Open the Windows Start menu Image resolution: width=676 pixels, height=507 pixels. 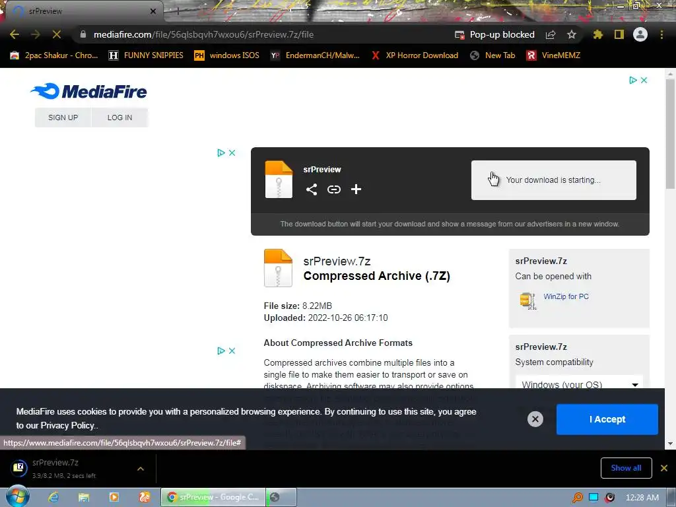[x=17, y=497]
